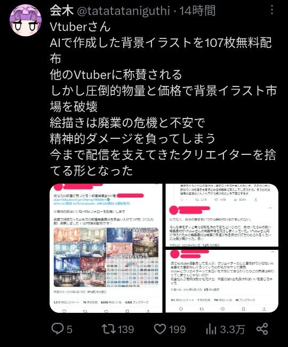This screenshot has height=347, width=288.
Task: Open the grid of background thumbnails in left image
Action: click(x=133, y=272)
